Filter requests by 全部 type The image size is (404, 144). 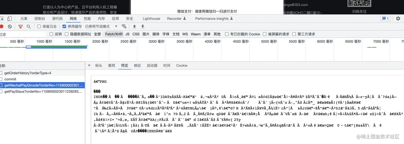click(97, 34)
